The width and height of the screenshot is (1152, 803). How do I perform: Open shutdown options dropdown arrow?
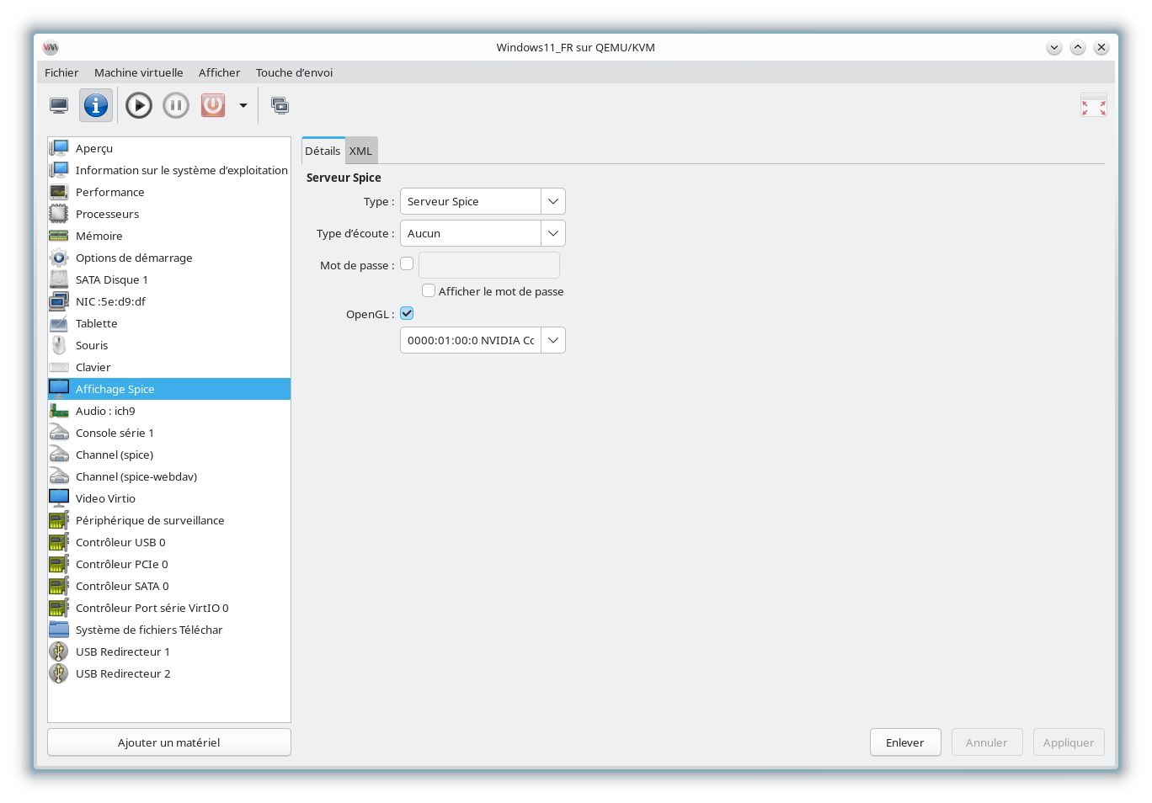point(243,106)
